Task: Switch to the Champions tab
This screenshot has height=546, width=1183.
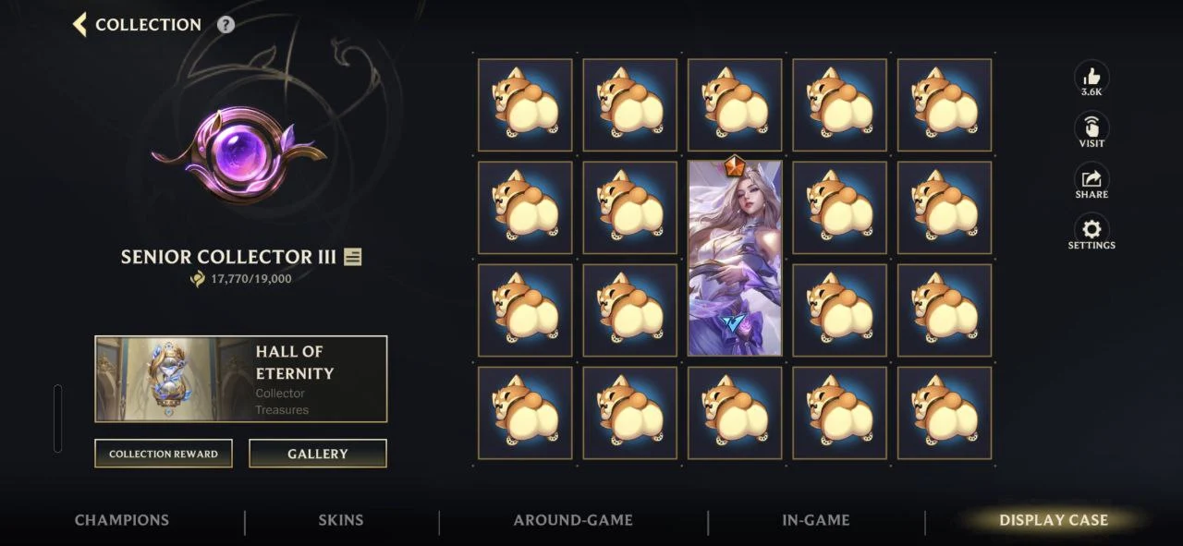Action: [x=122, y=520]
